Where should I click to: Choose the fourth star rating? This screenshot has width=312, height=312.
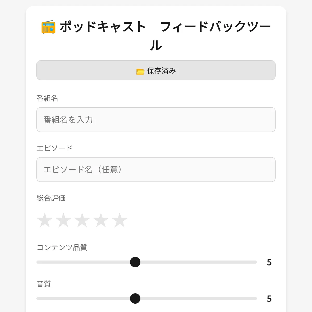coord(101,220)
